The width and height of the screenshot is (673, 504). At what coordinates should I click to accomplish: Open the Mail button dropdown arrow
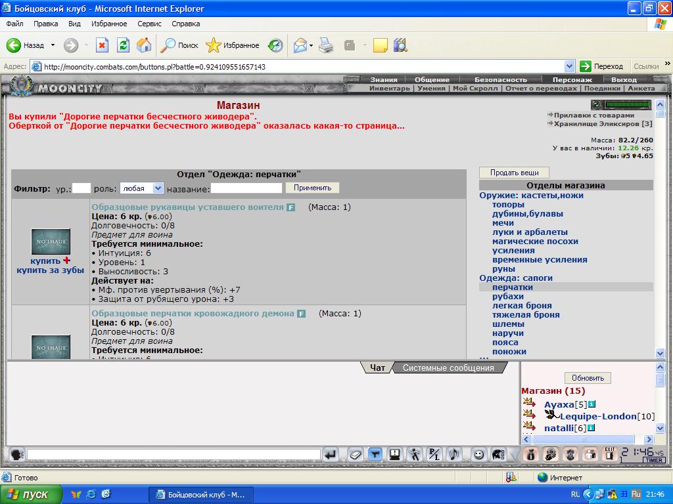(311, 45)
